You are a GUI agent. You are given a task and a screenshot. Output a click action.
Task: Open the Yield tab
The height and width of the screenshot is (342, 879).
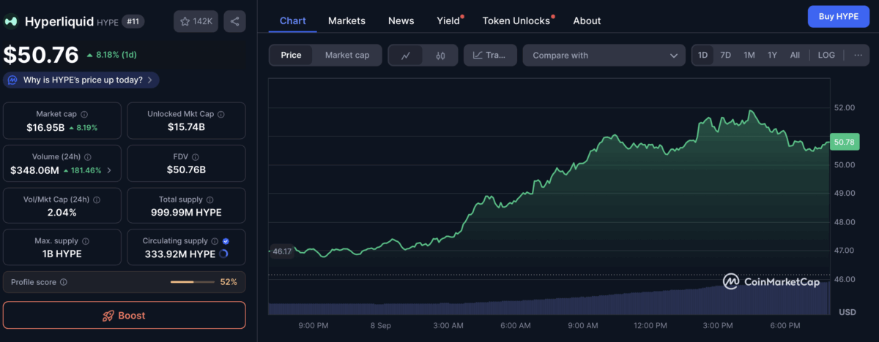[448, 21]
